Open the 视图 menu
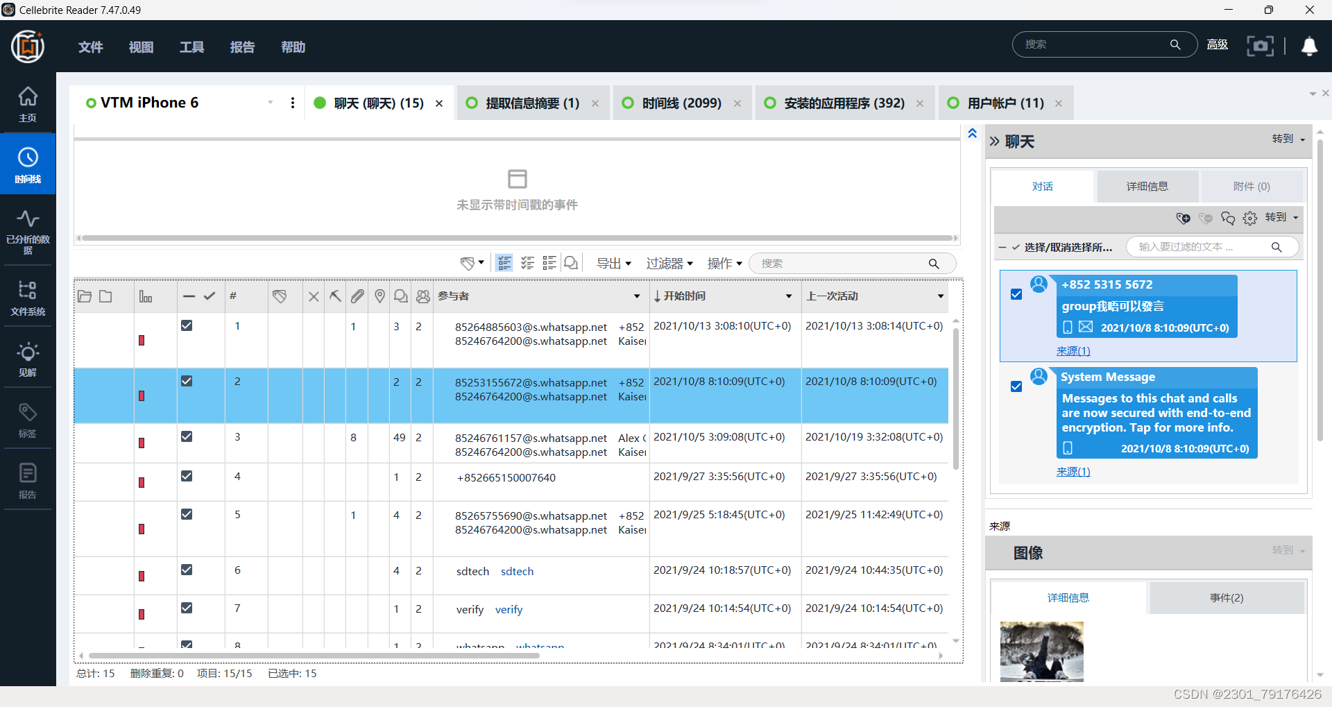 [141, 47]
